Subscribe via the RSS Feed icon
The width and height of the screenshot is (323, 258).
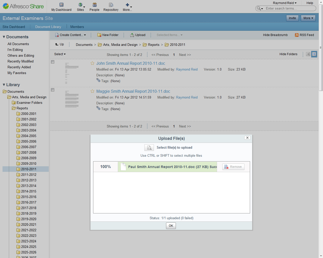click(297, 35)
